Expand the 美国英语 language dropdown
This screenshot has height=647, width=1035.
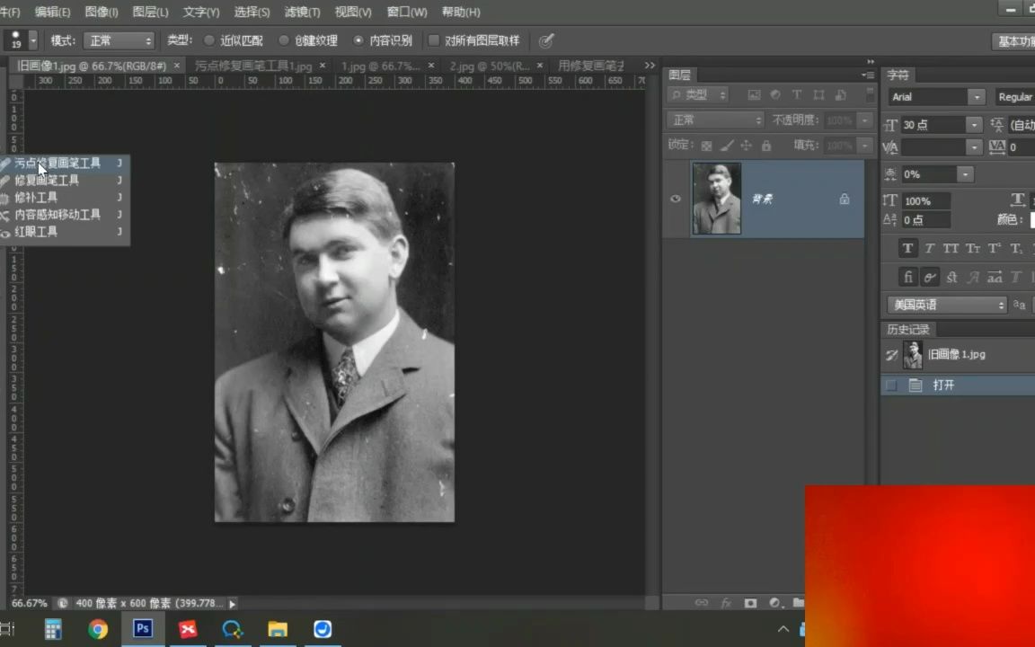(947, 306)
